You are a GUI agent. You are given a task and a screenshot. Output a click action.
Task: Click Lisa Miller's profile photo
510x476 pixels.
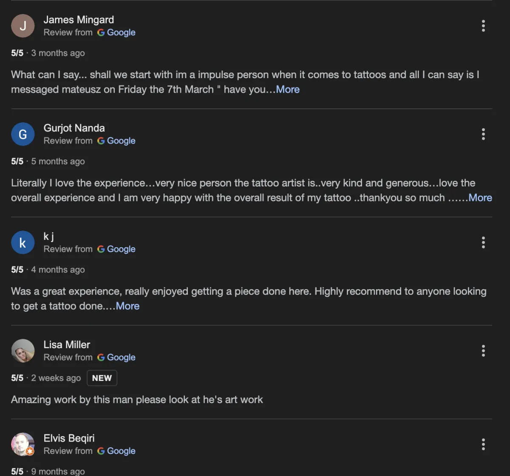[23, 351]
